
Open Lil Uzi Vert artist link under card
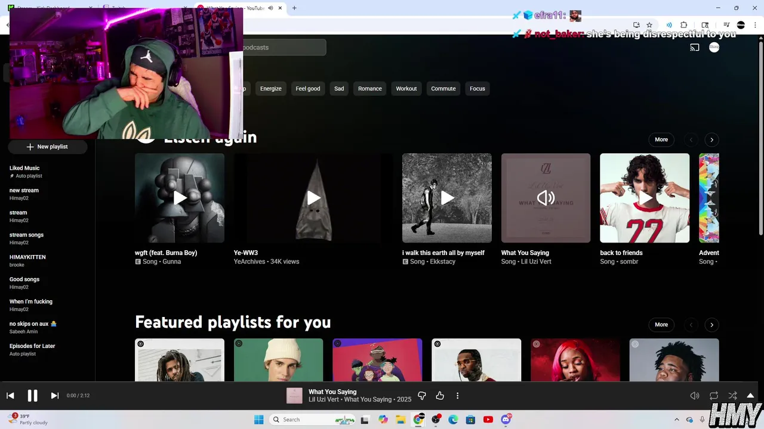(x=536, y=262)
